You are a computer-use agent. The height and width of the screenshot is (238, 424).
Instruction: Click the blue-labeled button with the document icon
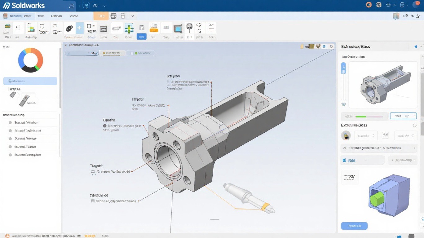click(363, 160)
